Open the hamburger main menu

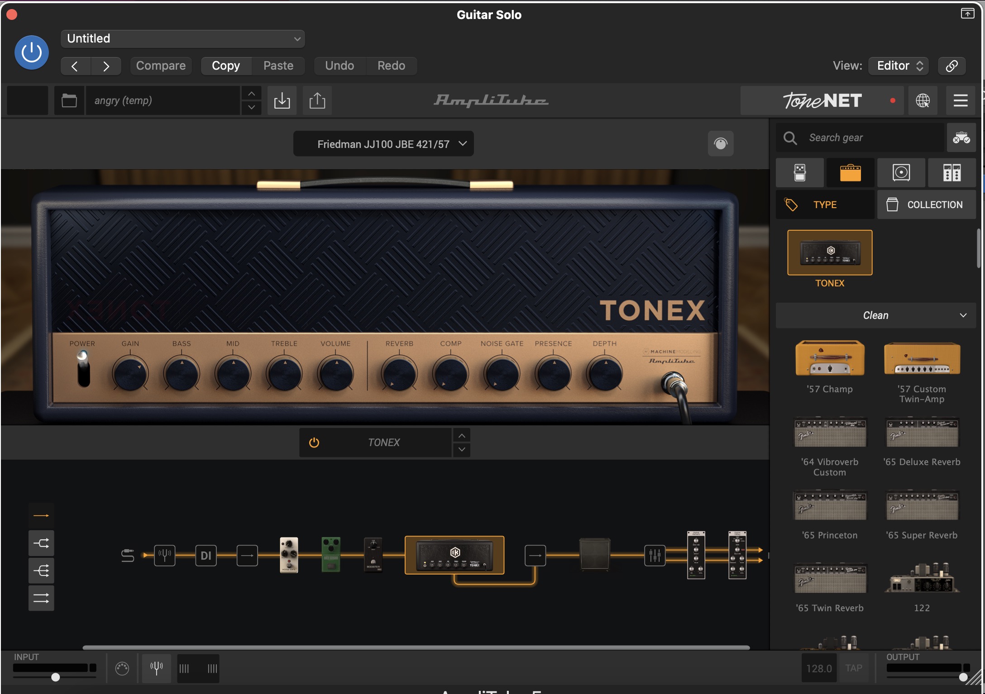(x=961, y=100)
